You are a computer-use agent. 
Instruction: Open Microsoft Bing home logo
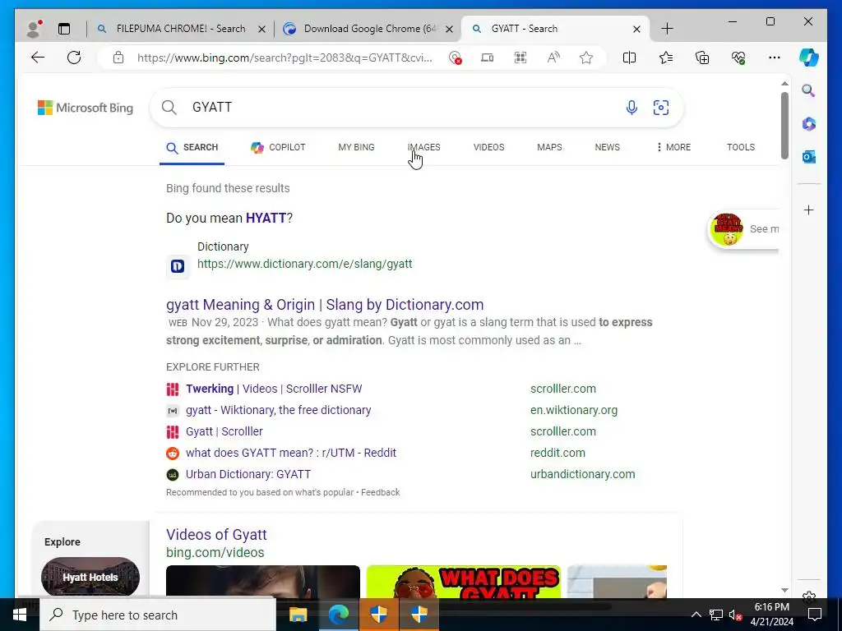coord(86,108)
